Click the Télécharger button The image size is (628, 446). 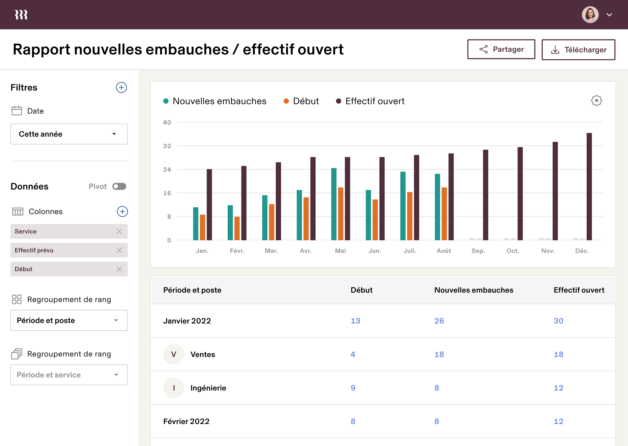(x=578, y=49)
